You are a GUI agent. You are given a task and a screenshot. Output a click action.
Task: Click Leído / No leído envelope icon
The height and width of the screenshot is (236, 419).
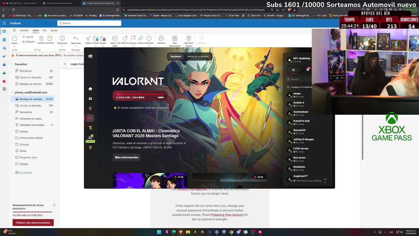(x=115, y=38)
